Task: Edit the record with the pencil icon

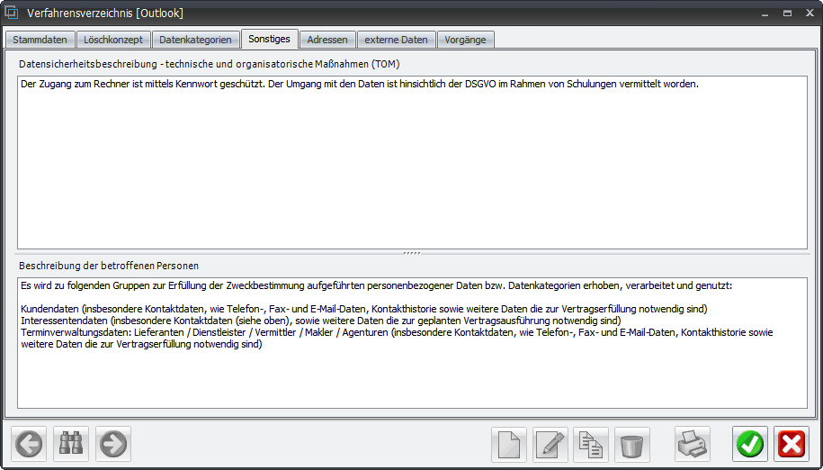Action: coord(550,444)
